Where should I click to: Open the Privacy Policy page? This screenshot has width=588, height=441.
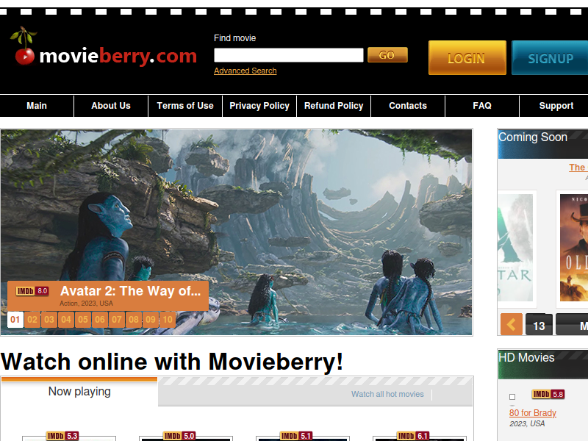(259, 106)
